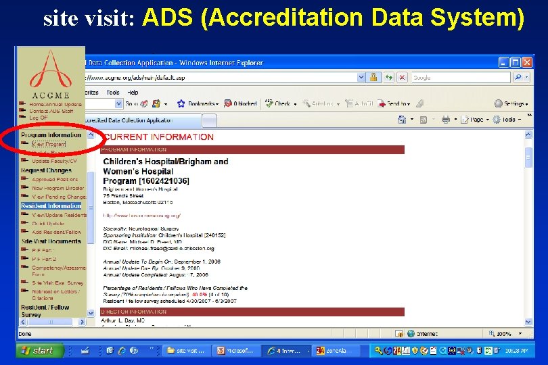548x365 pixels.
Task: Click the ACGME logo in sidebar
Action: point(51,74)
